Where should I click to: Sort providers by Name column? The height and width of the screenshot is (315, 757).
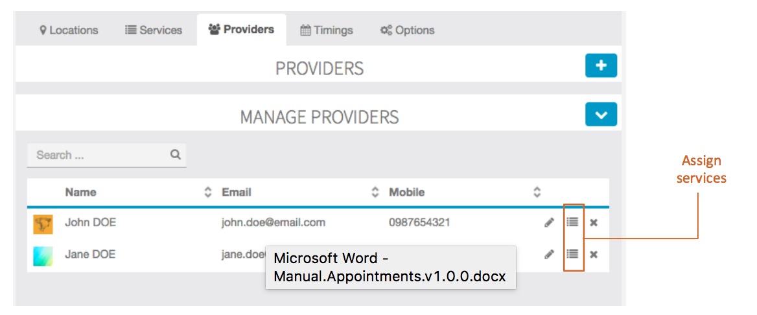click(x=208, y=192)
